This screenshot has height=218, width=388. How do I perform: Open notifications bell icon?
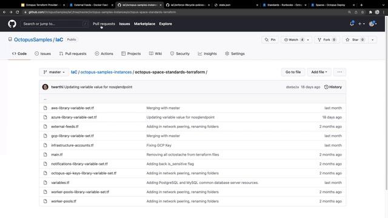click(x=352, y=24)
